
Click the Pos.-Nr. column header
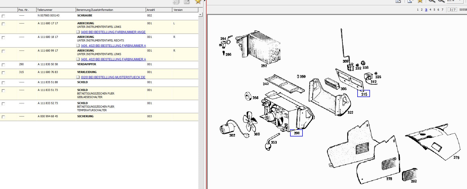pyautogui.click(x=27, y=10)
